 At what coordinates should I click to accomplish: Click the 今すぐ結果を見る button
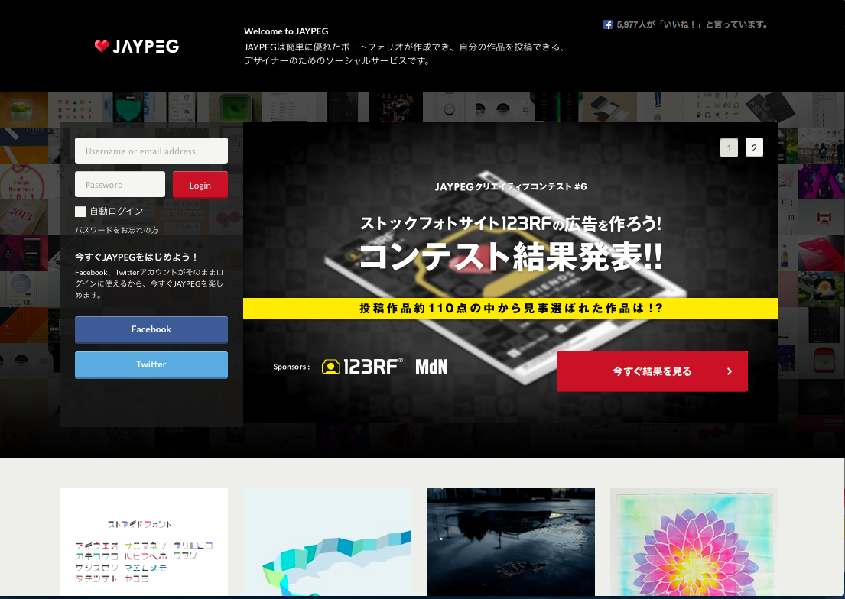[x=652, y=371]
